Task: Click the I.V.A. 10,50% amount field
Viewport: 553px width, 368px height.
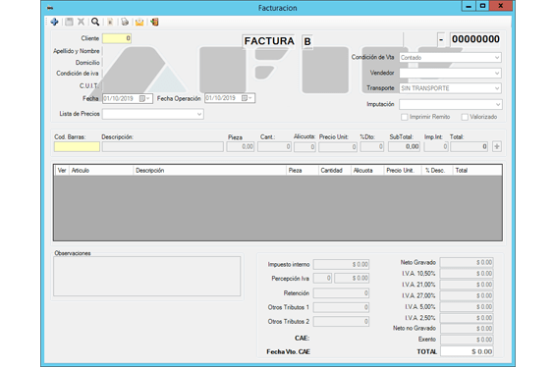Action: 467,274
